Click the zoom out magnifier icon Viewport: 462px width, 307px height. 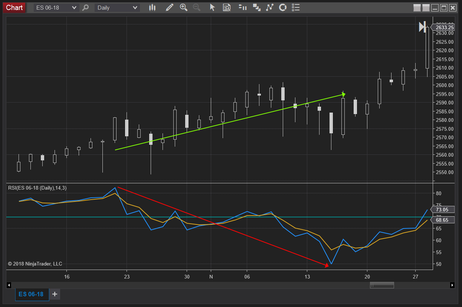point(197,7)
